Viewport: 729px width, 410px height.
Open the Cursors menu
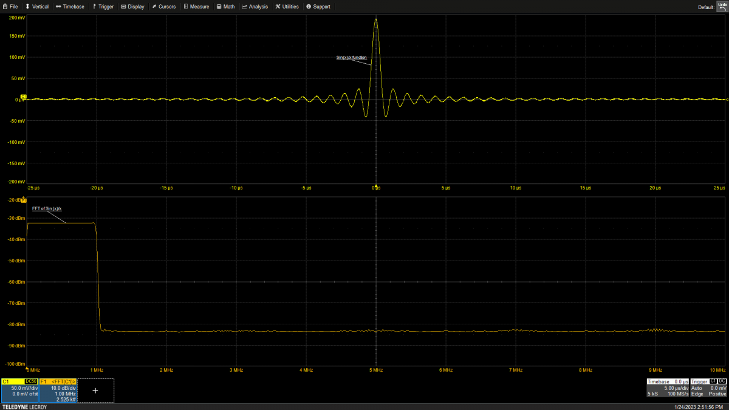(x=163, y=7)
